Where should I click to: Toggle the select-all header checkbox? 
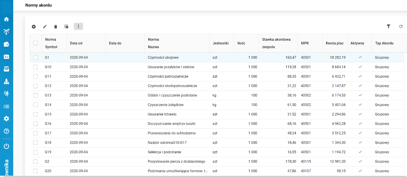click(x=36, y=43)
